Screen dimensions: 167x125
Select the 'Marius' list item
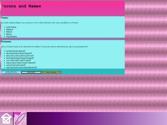click(9, 32)
